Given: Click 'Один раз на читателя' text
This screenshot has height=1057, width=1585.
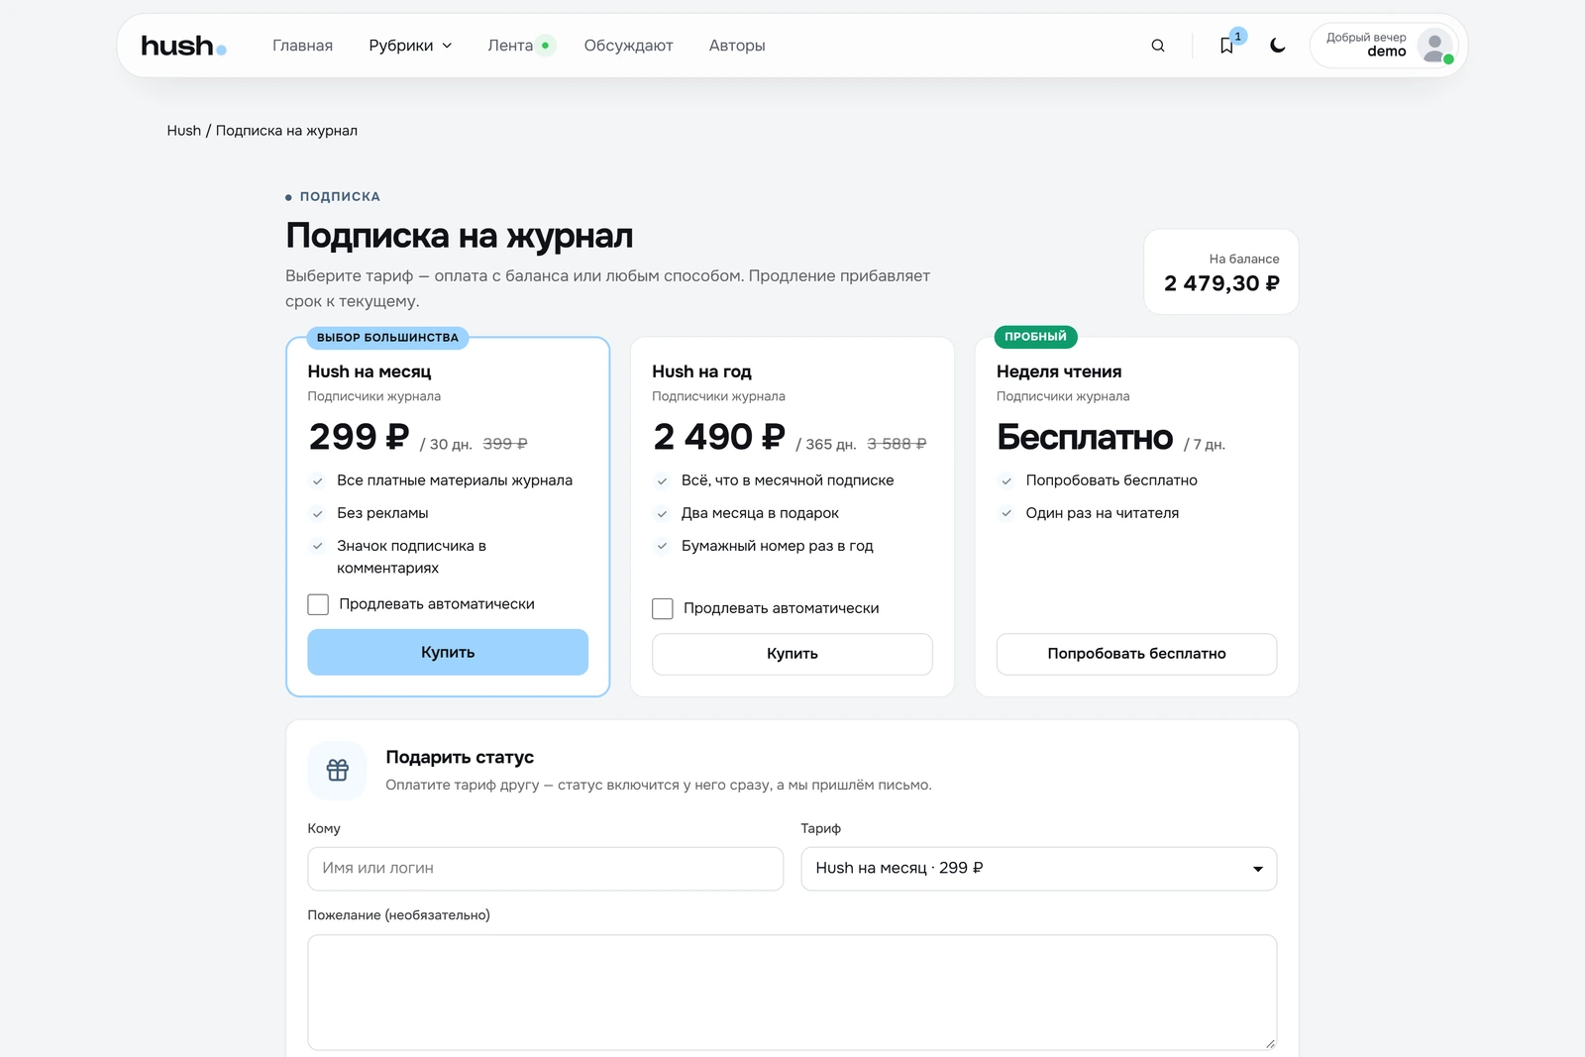Looking at the screenshot, I should point(1103,513).
